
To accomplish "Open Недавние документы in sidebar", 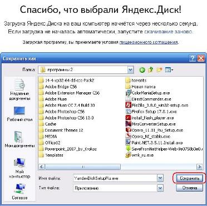I will [x=19, y=90].
